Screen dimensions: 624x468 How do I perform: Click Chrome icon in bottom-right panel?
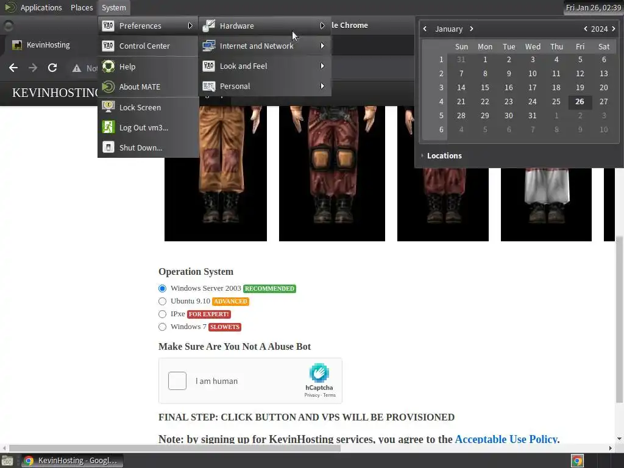[578, 461]
